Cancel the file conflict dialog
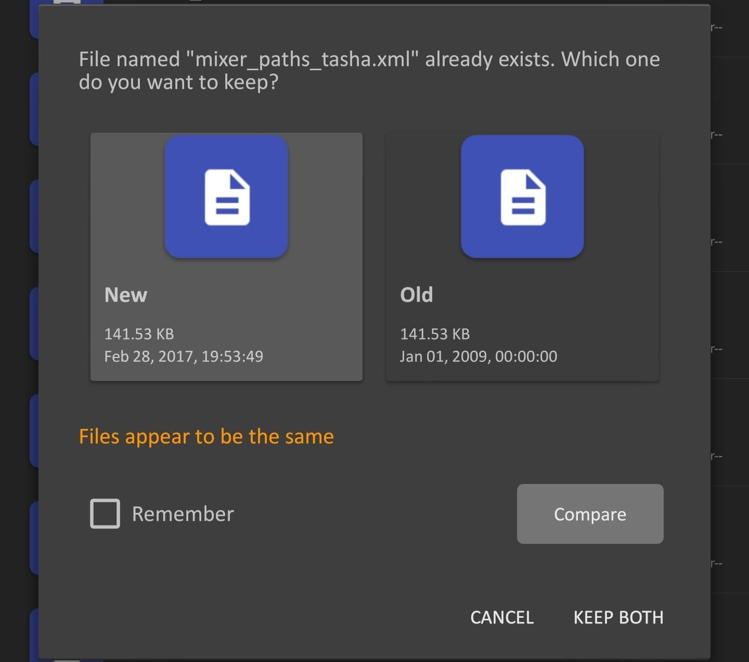This screenshot has width=749, height=662. click(x=502, y=617)
